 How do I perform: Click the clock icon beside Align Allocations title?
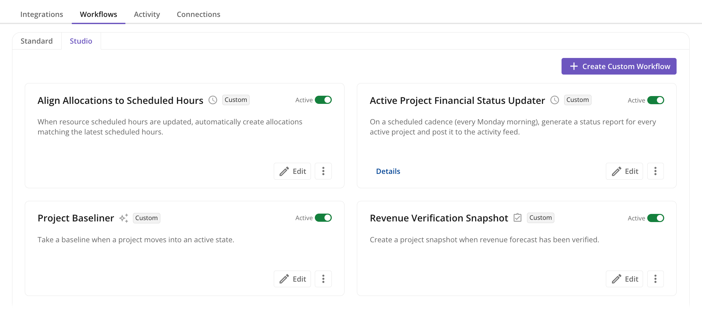click(x=213, y=100)
